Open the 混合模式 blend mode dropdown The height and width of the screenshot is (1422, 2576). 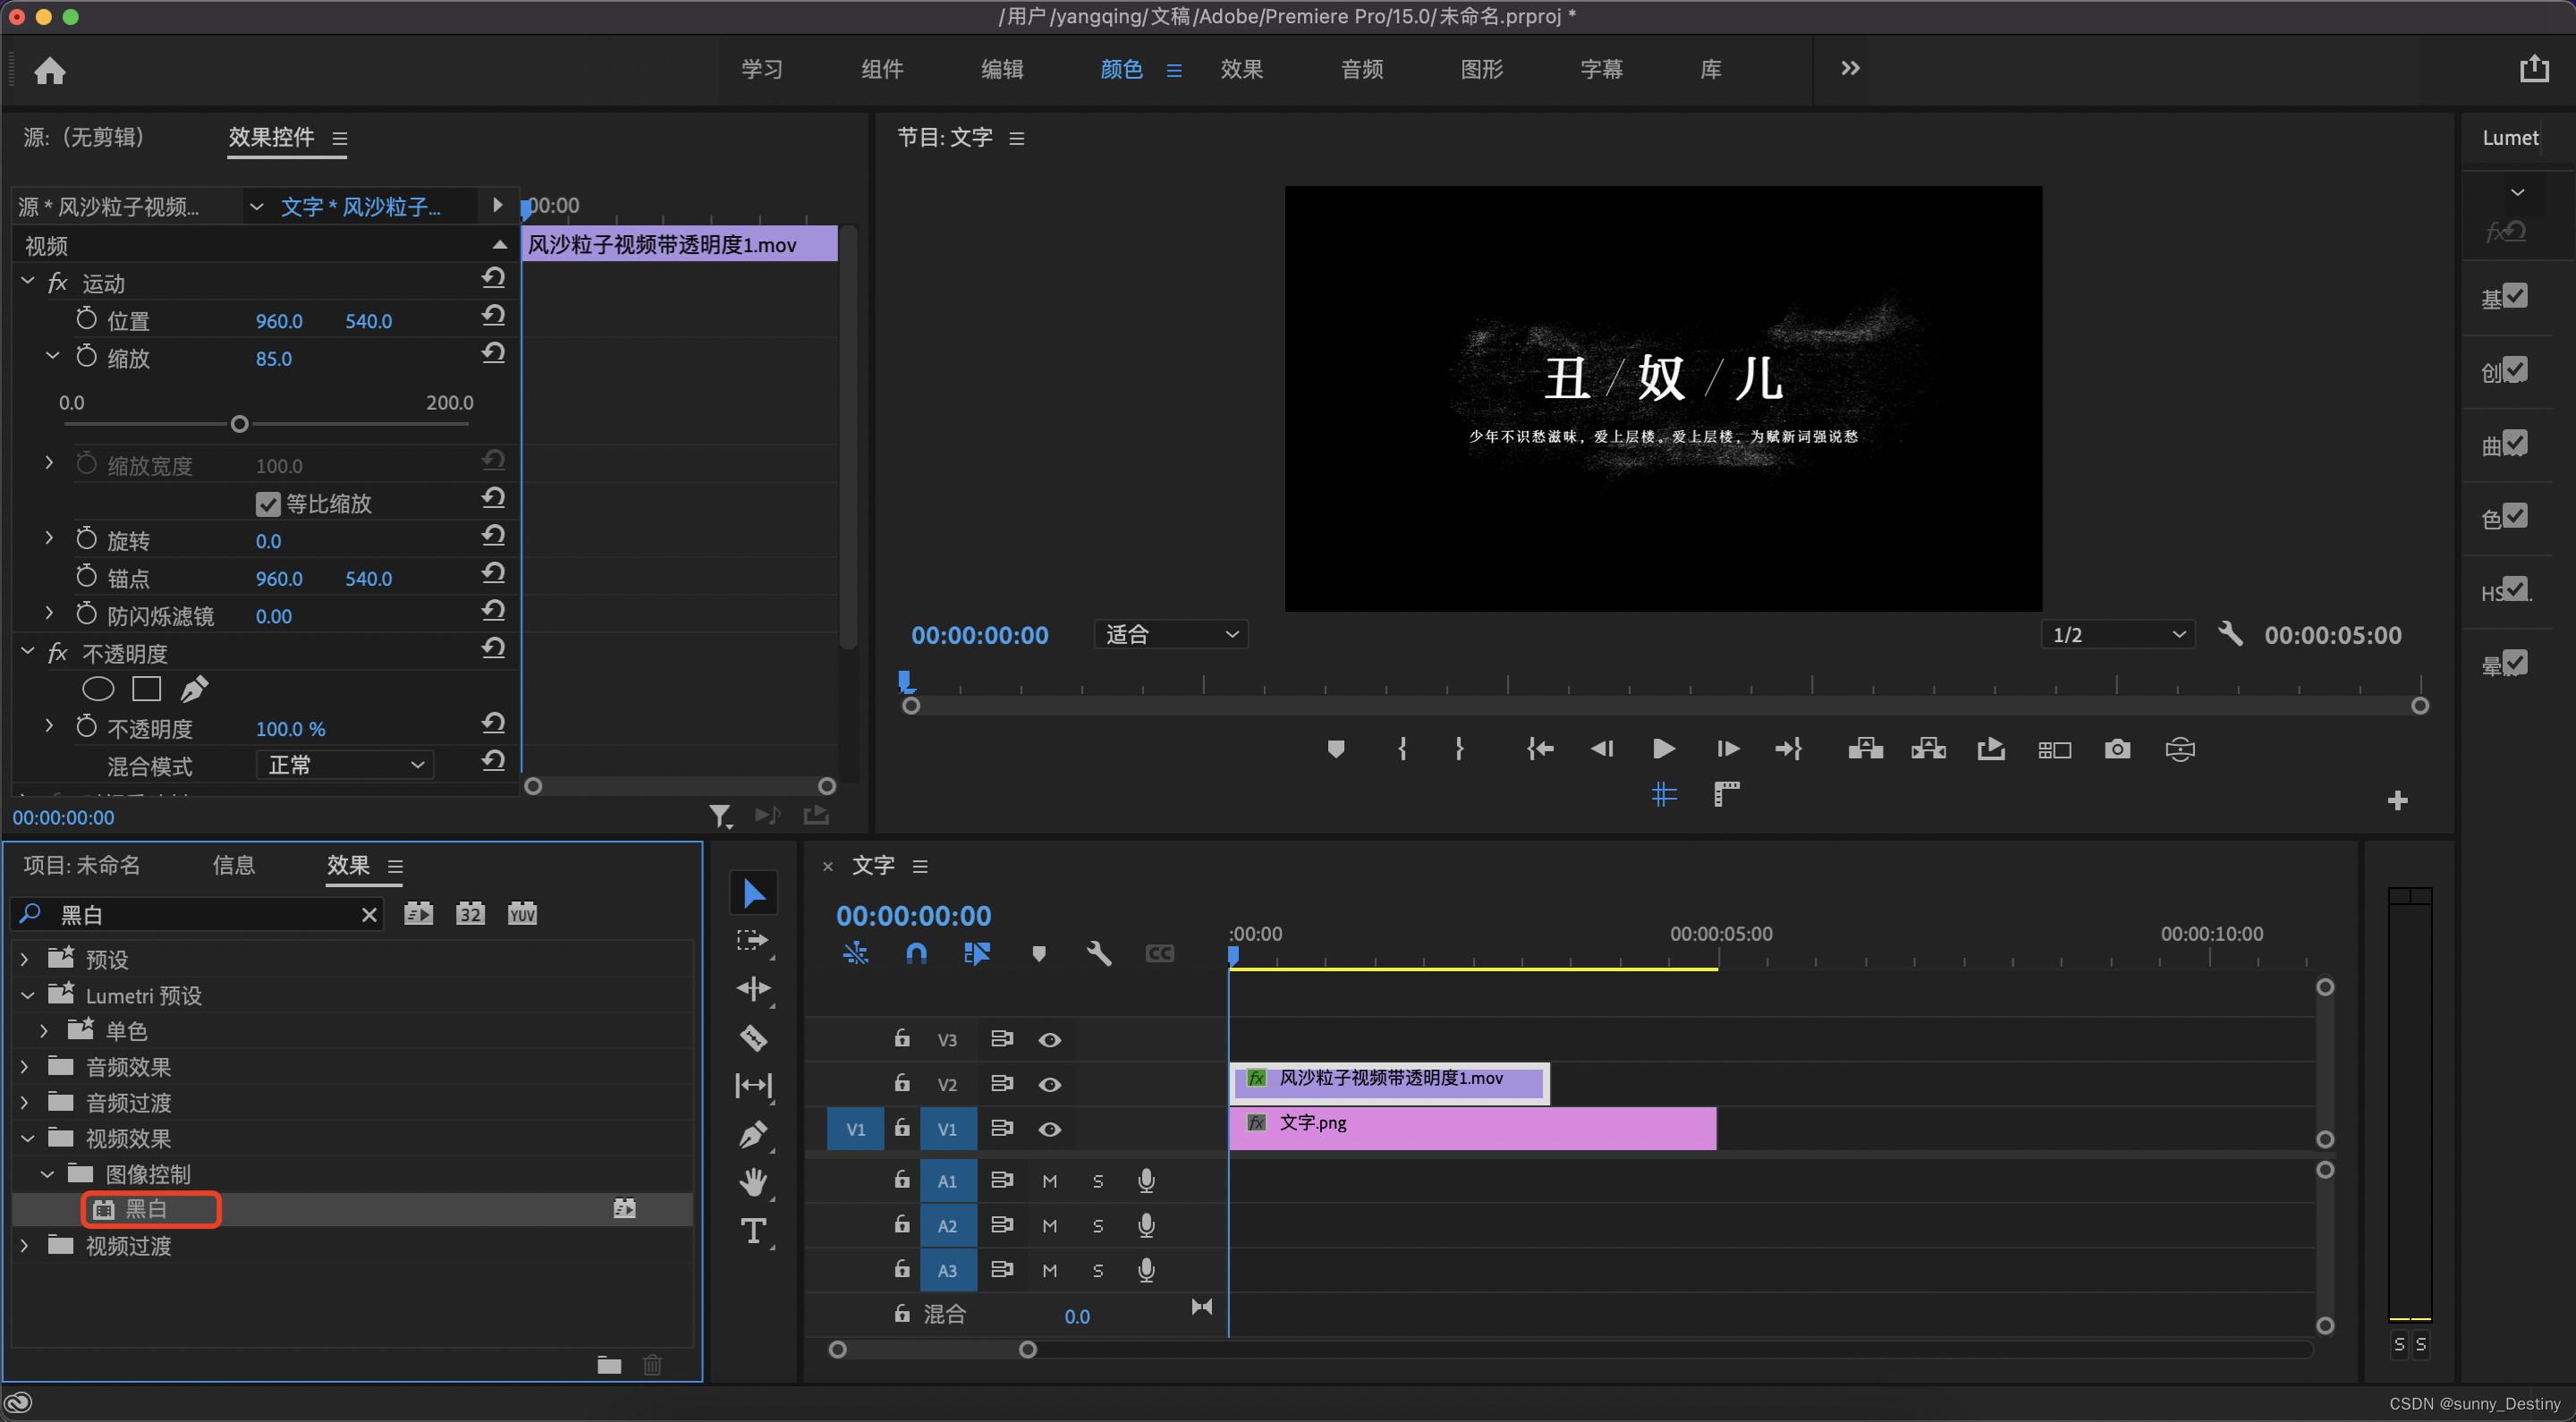[345, 766]
